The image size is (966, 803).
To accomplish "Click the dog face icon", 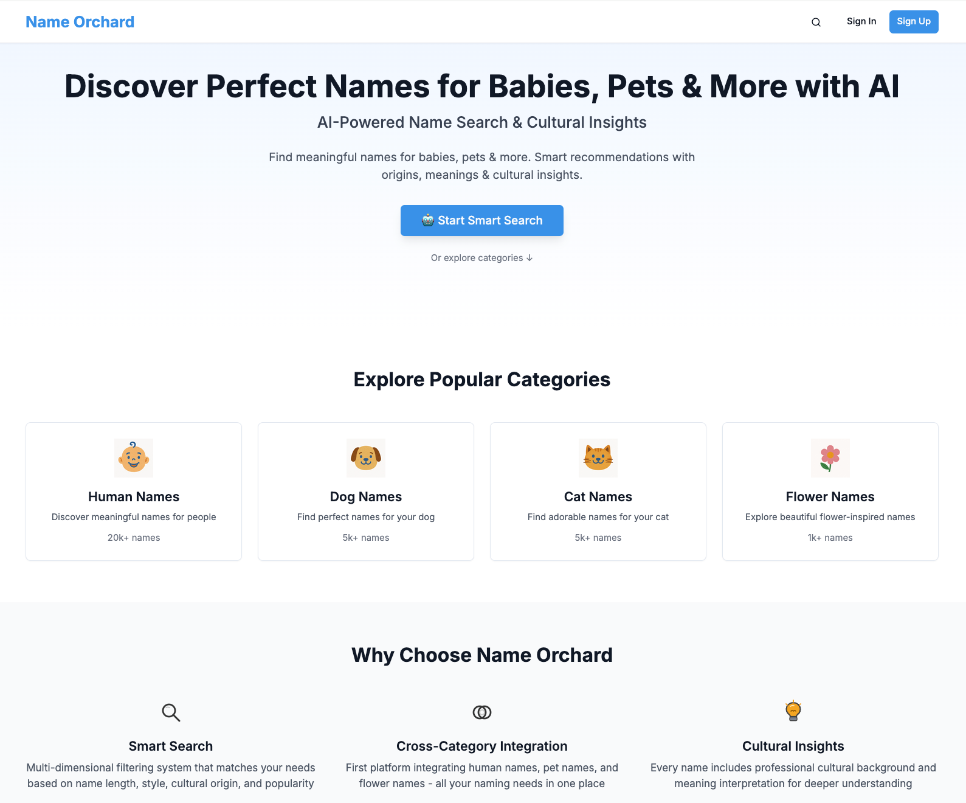I will [366, 458].
